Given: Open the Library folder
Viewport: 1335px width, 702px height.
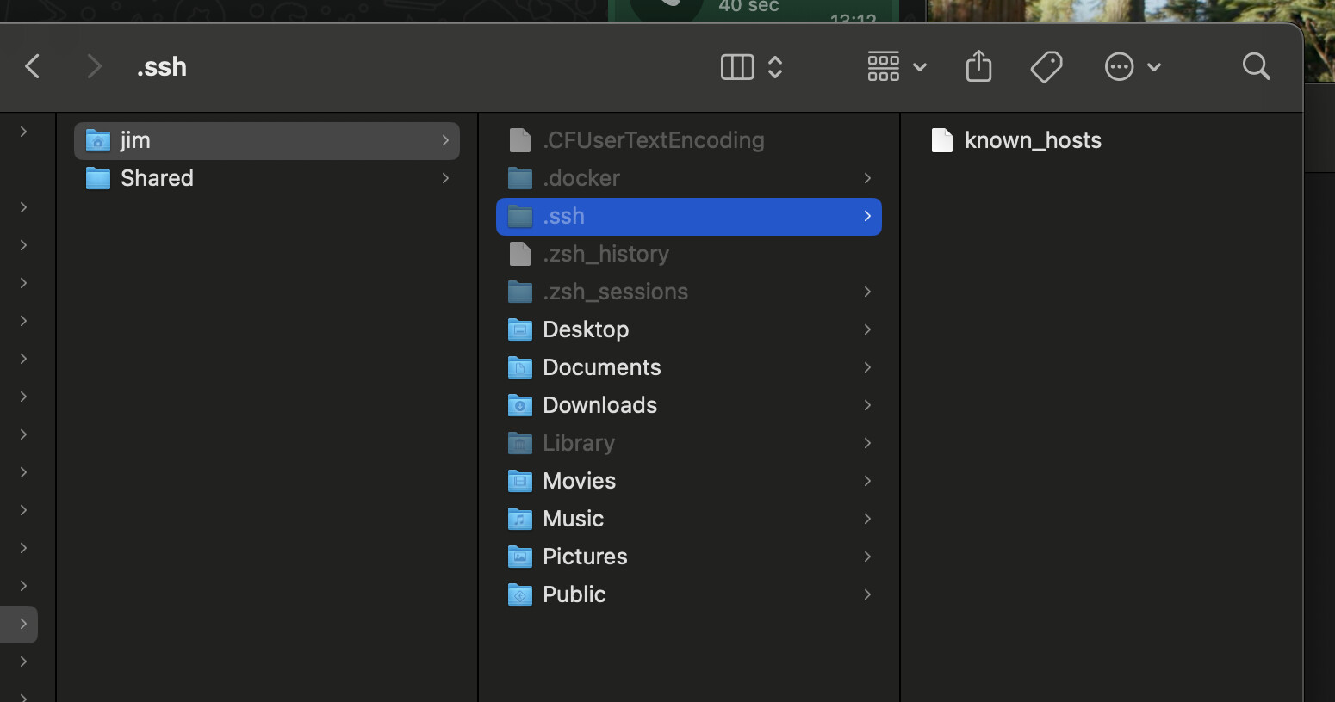Looking at the screenshot, I should point(689,443).
